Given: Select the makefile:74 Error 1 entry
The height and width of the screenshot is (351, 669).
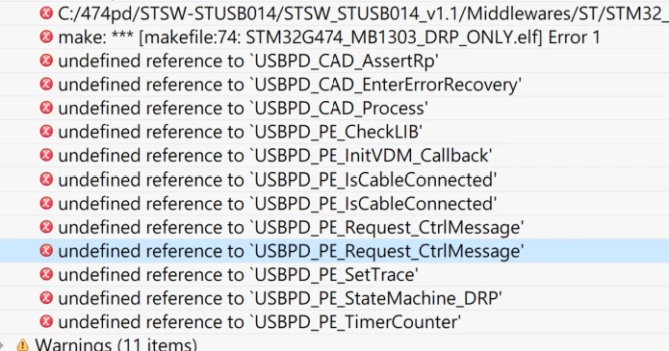Looking at the screenshot, I should tap(335, 38).
